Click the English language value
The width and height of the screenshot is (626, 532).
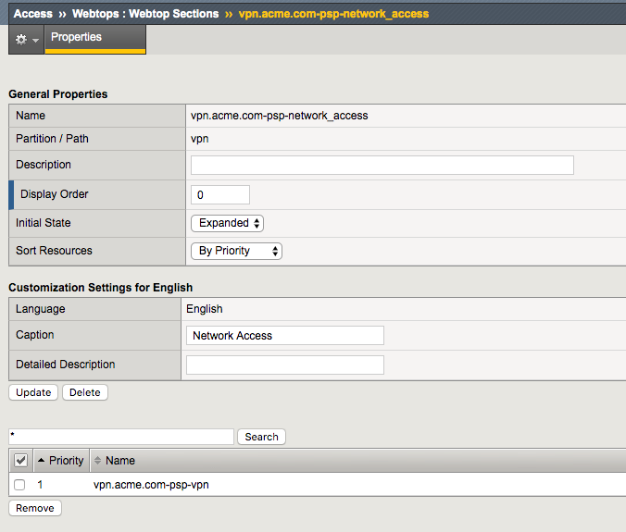pyautogui.click(x=205, y=309)
